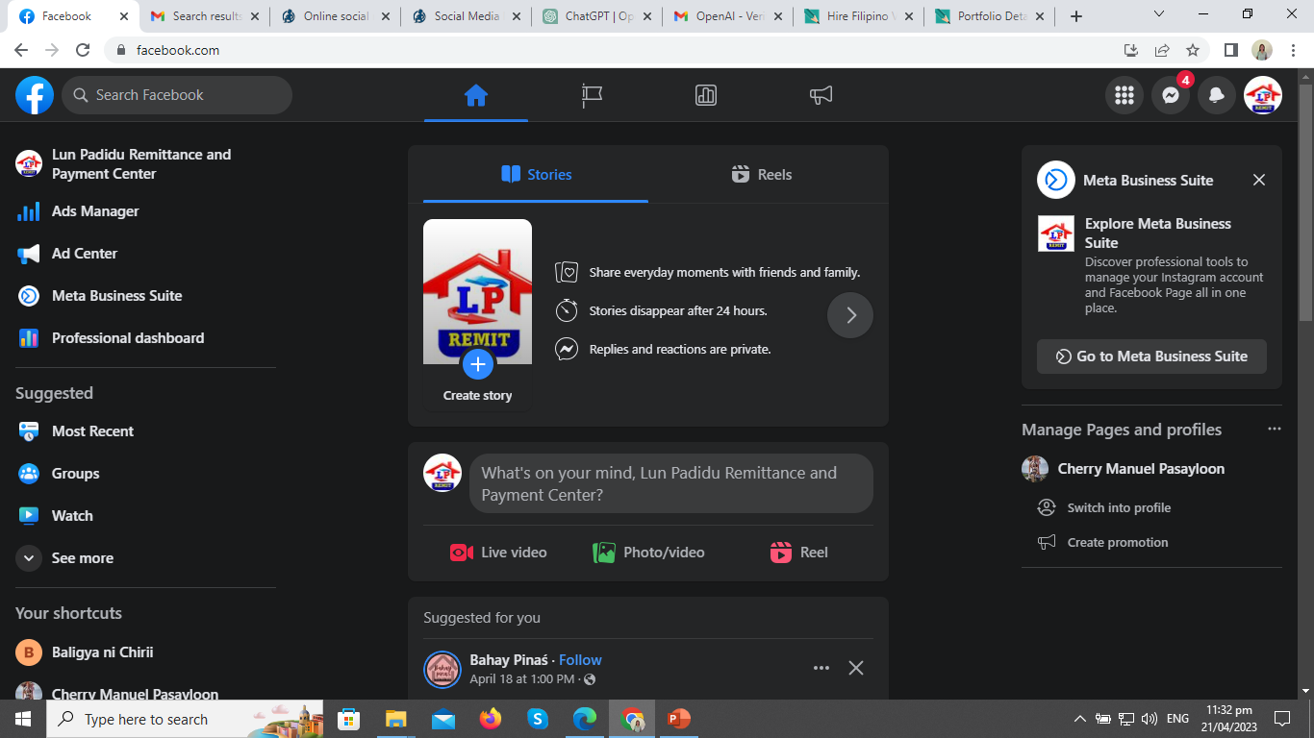The height and width of the screenshot is (738, 1314).
Task: Close the Meta Business Suite card
Action: click(x=1259, y=180)
